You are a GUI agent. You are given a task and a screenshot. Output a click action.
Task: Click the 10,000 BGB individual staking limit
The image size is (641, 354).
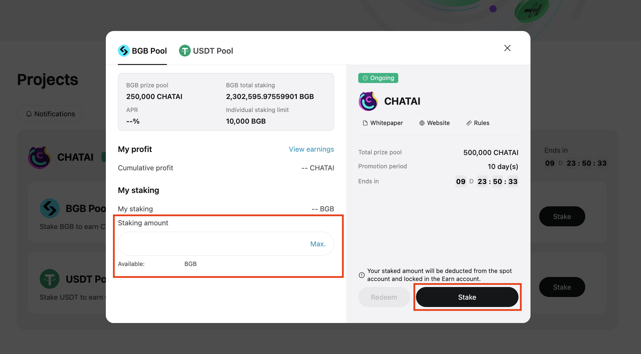pos(246,121)
